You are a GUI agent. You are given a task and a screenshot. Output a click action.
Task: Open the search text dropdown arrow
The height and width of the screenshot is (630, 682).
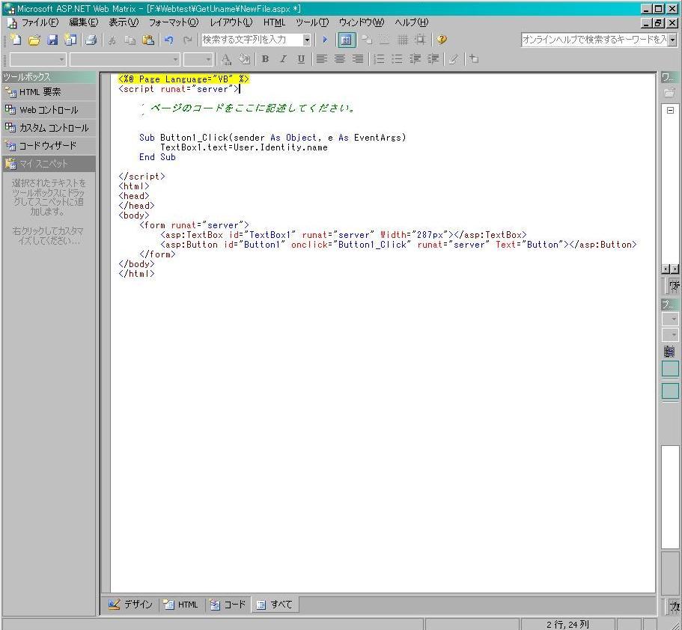pyautogui.click(x=307, y=40)
